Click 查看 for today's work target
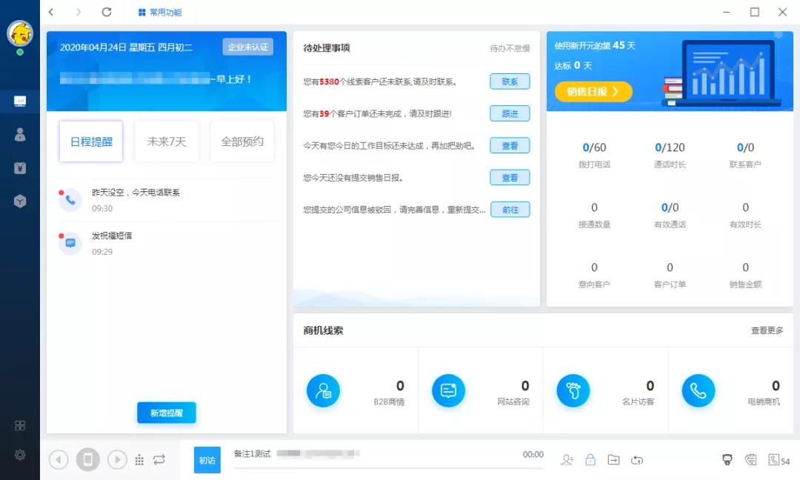The height and width of the screenshot is (480, 800). [x=510, y=145]
